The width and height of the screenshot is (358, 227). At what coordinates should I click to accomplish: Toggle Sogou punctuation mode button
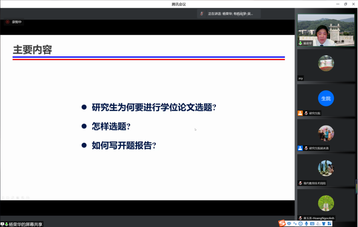tap(295, 224)
